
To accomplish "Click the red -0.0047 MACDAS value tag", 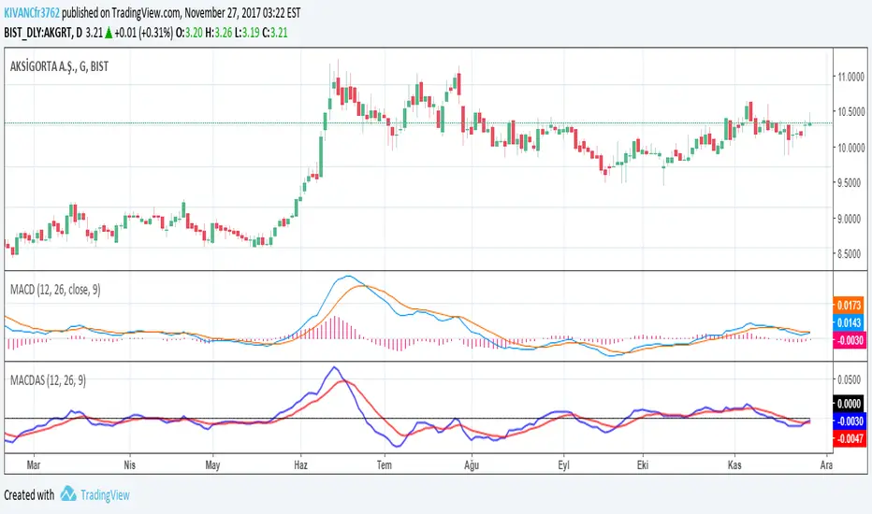I will coord(851,437).
